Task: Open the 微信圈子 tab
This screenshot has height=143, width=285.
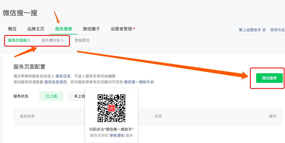Action: [91, 29]
